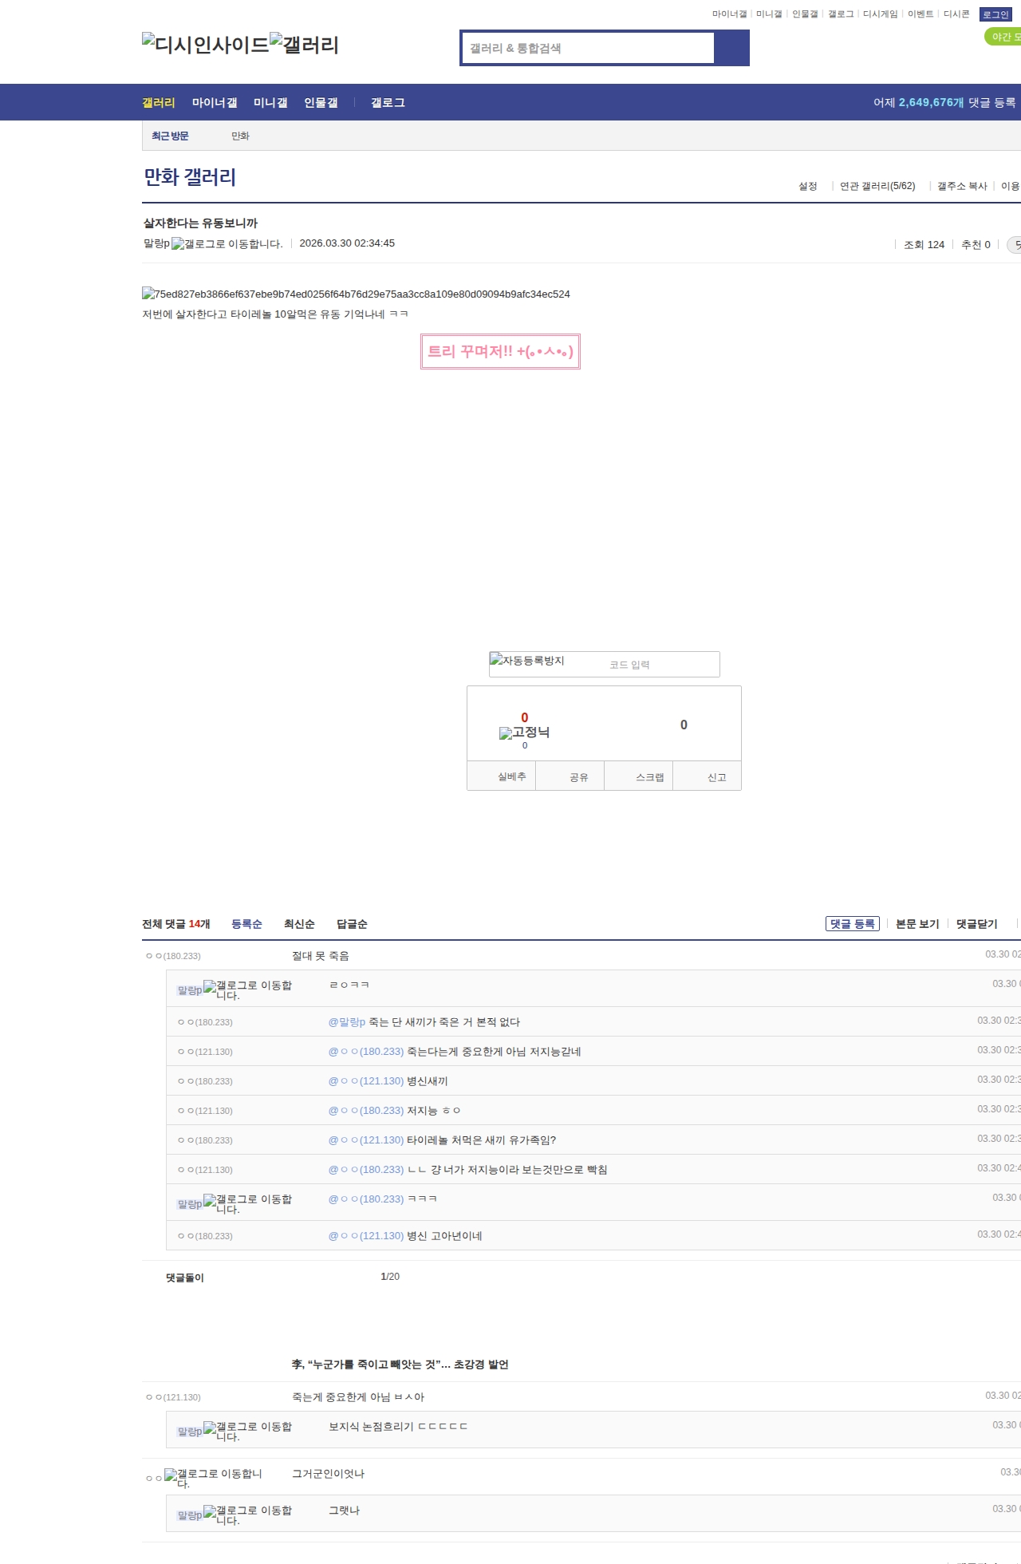
Task: Sort comments by 답글순
Action: [352, 924]
